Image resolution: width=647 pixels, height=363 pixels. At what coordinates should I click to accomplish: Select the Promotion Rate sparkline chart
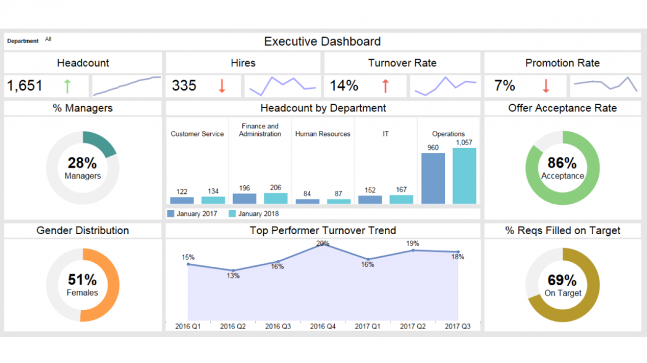(x=605, y=85)
